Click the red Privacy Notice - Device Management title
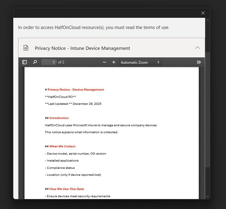 click(x=76, y=90)
